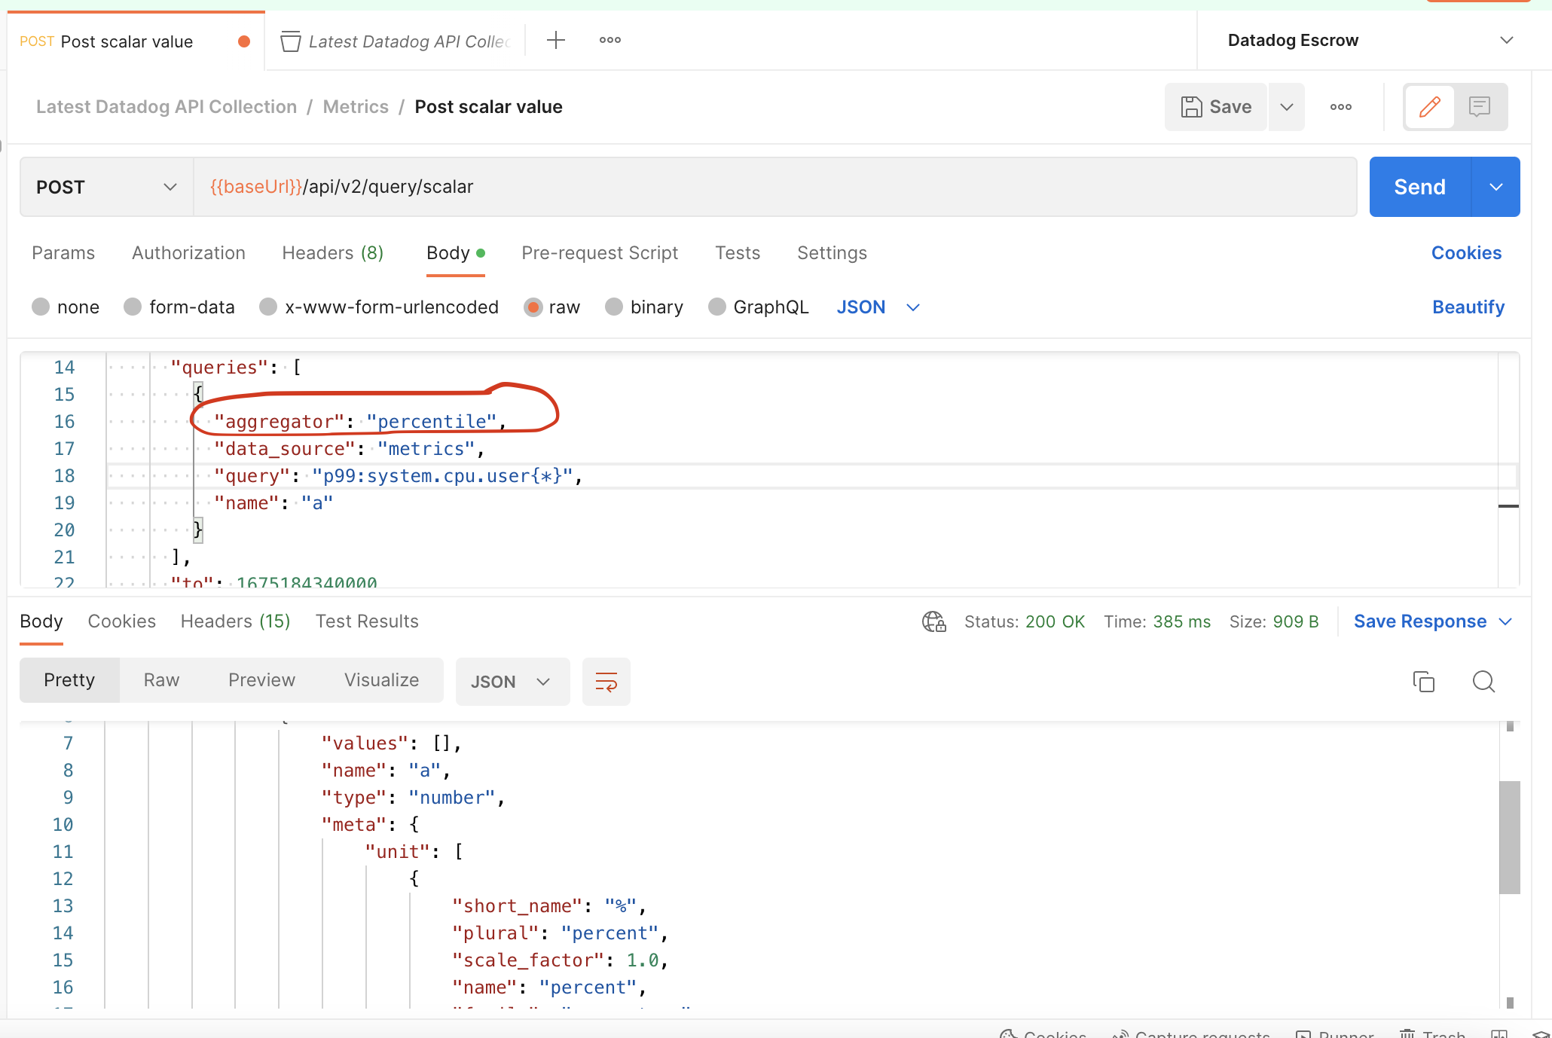Open the comments panel icon
The width and height of the screenshot is (1552, 1038).
[x=1480, y=107]
